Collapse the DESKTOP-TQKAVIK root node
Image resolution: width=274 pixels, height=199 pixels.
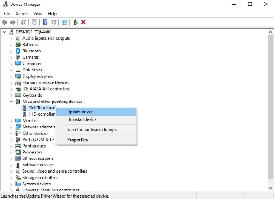pos(5,32)
